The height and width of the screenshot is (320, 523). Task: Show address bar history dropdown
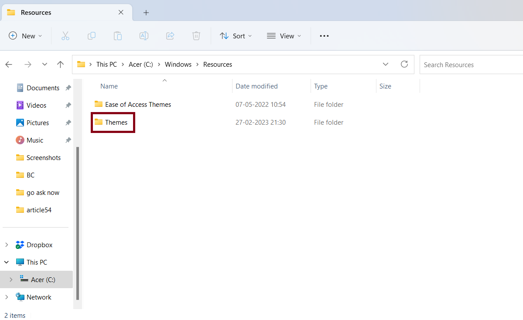386,65
